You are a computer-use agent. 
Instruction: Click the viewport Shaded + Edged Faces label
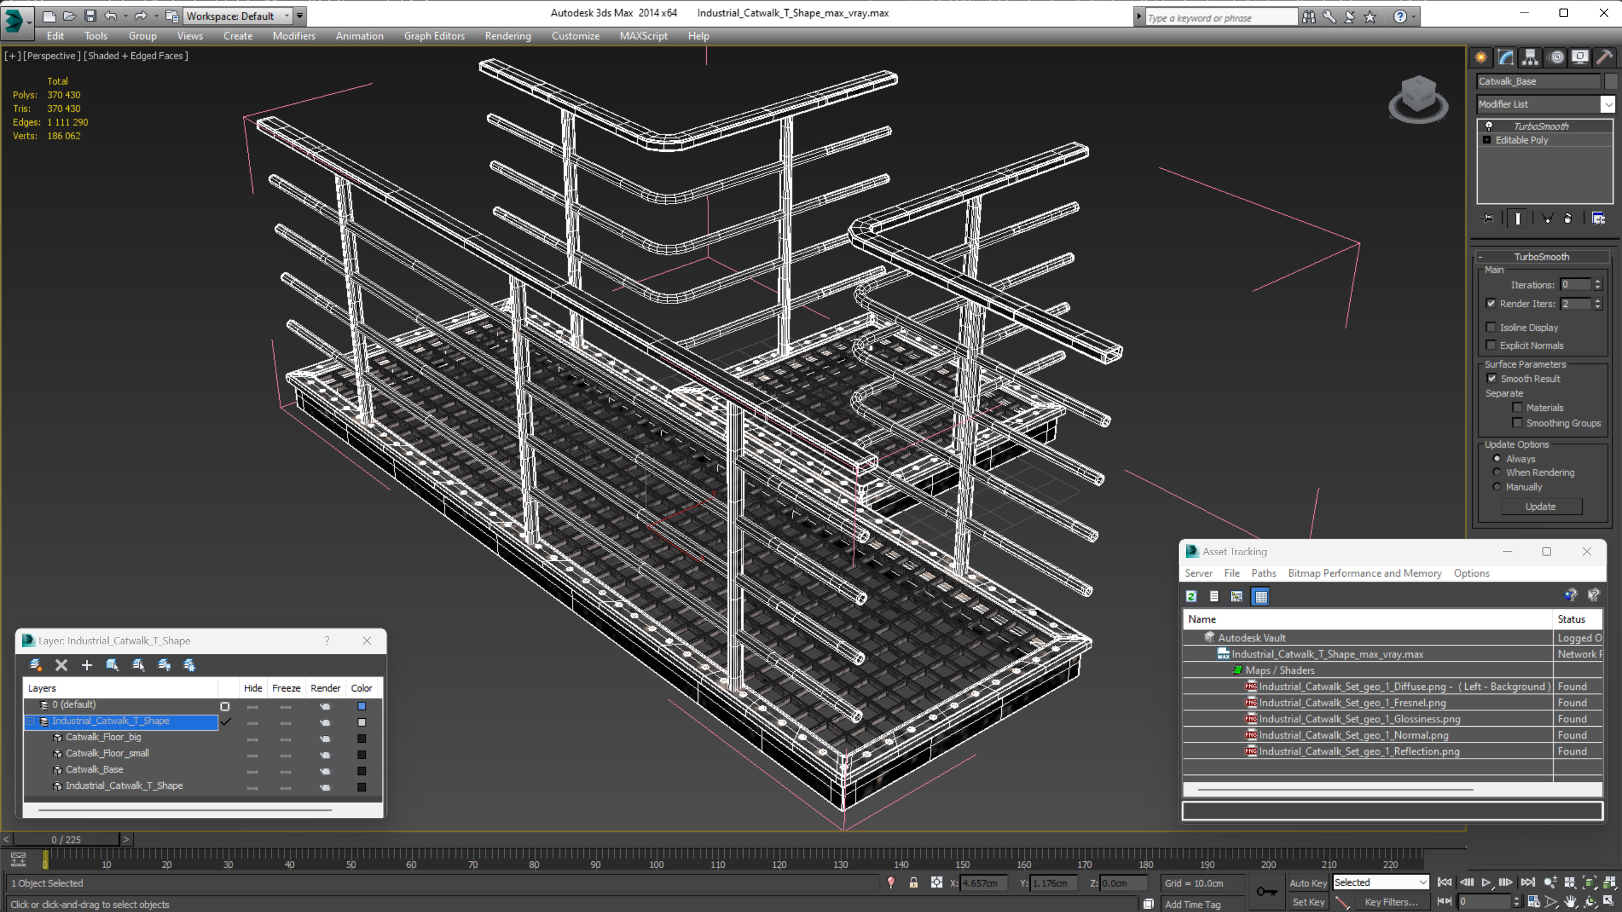point(135,55)
